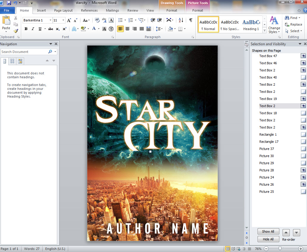The height and width of the screenshot is (252, 307).
Task: Open the Page Layout ribbon tab
Action: click(63, 10)
